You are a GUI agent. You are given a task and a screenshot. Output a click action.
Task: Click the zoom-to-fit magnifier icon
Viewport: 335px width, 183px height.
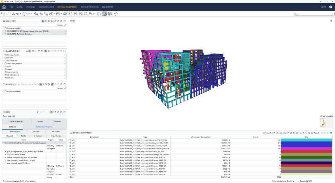(x=71, y=14)
